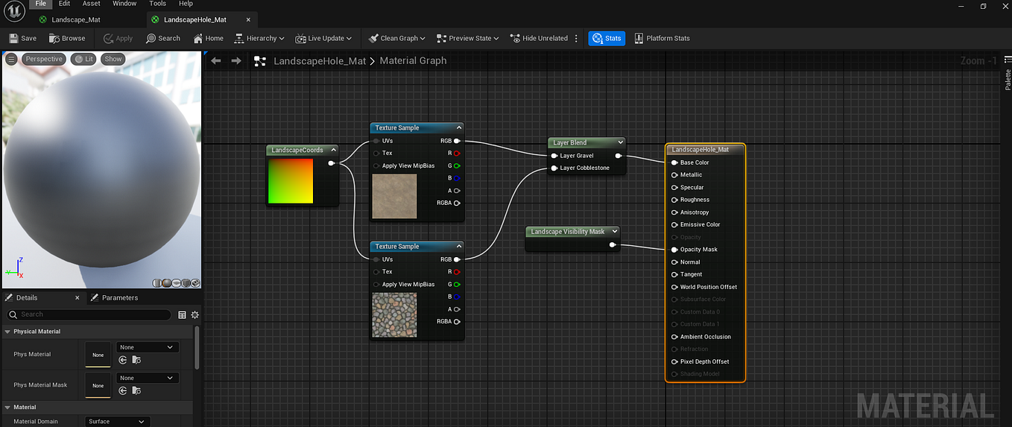Toggle Apply View MipBias pin on top Texture Sample
This screenshot has width=1012, height=427.
click(x=376, y=165)
